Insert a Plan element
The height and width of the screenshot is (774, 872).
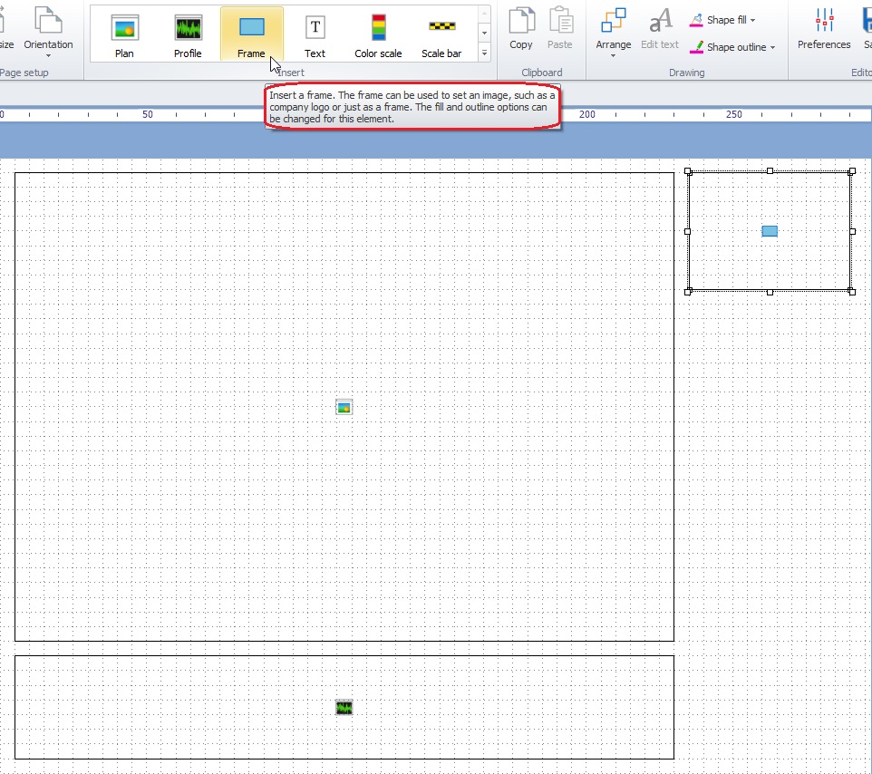point(124,34)
